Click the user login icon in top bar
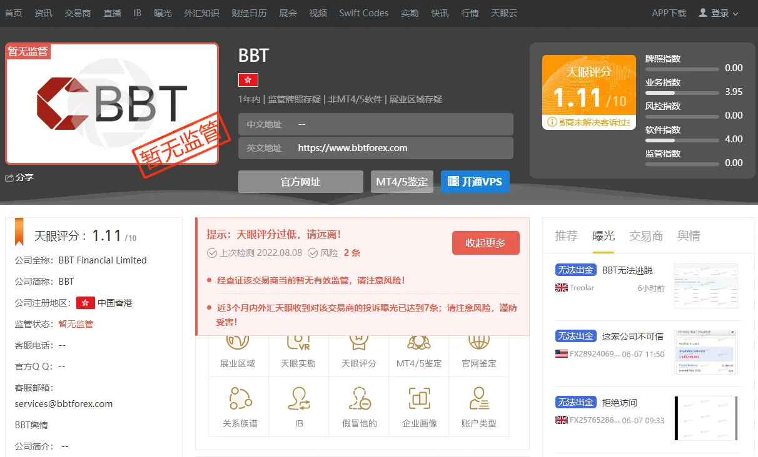The image size is (758, 457). click(703, 12)
